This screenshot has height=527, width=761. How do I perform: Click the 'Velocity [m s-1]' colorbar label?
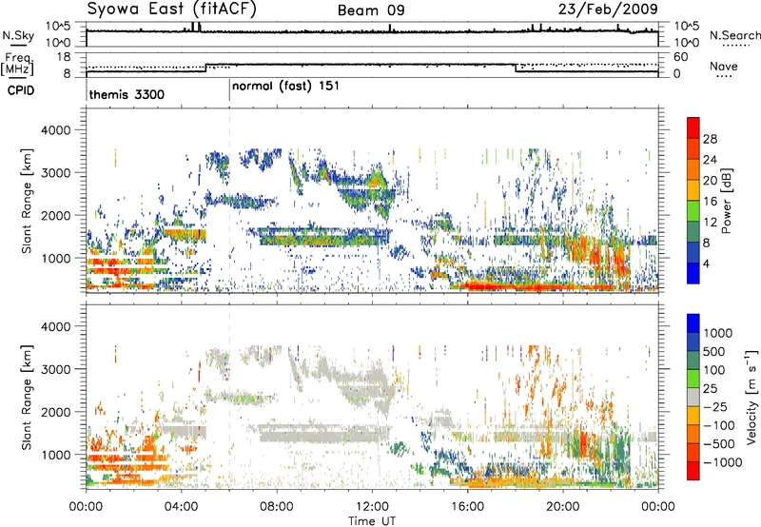751,397
